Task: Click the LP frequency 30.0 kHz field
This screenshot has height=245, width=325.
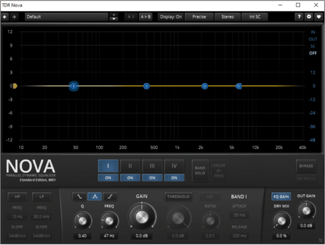Action: coord(41,216)
